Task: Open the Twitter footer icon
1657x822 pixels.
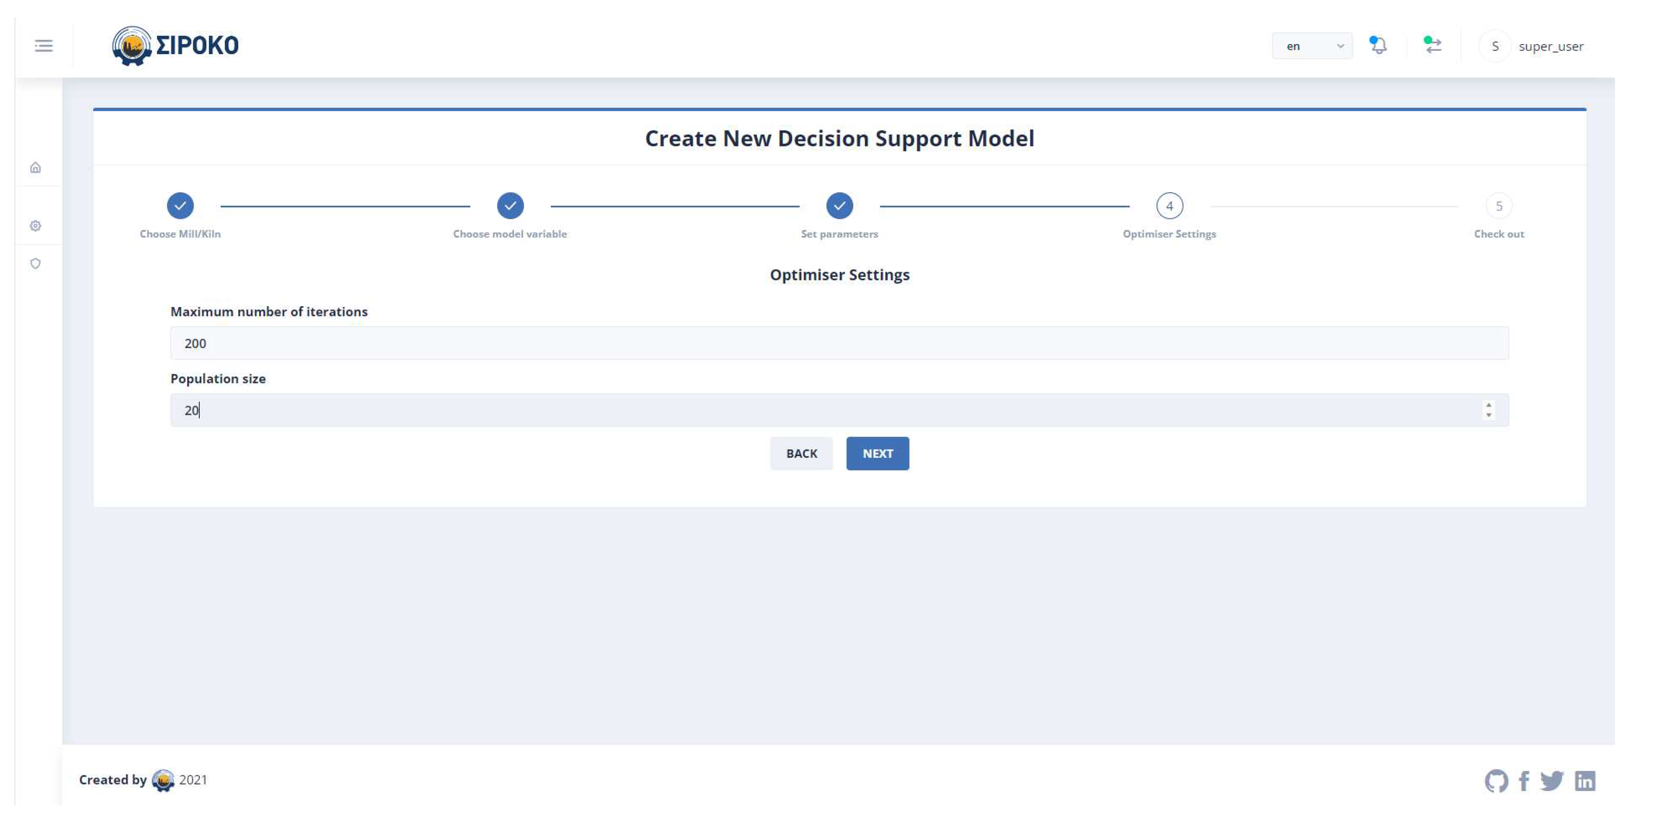Action: point(1552,781)
